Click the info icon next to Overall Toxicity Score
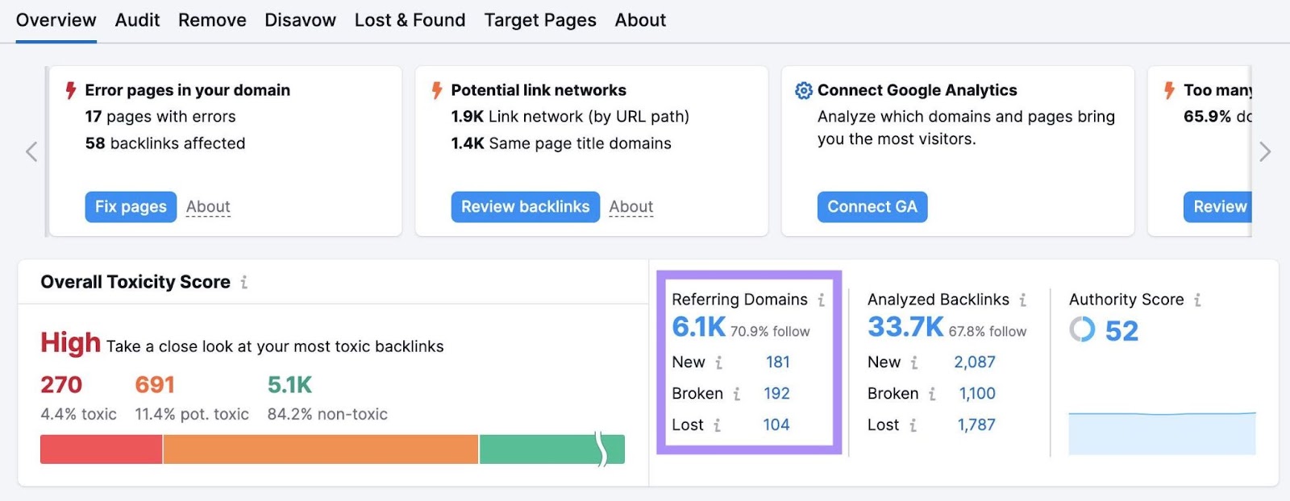The height and width of the screenshot is (501, 1290). coord(244,283)
